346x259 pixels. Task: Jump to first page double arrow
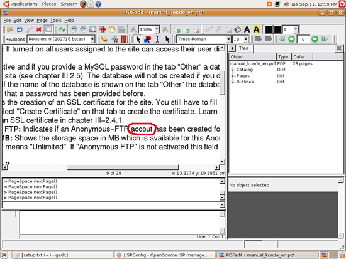[282, 39]
